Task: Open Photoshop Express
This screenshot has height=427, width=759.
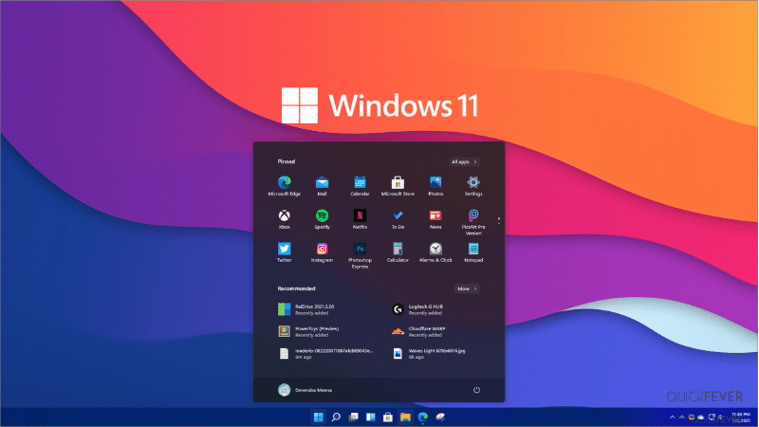Action: tap(360, 255)
